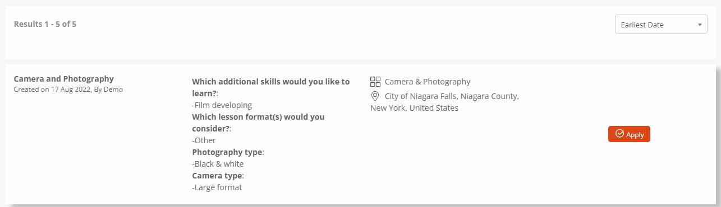Click the Photography type label
The height and width of the screenshot is (207, 721).
pyautogui.click(x=227, y=152)
